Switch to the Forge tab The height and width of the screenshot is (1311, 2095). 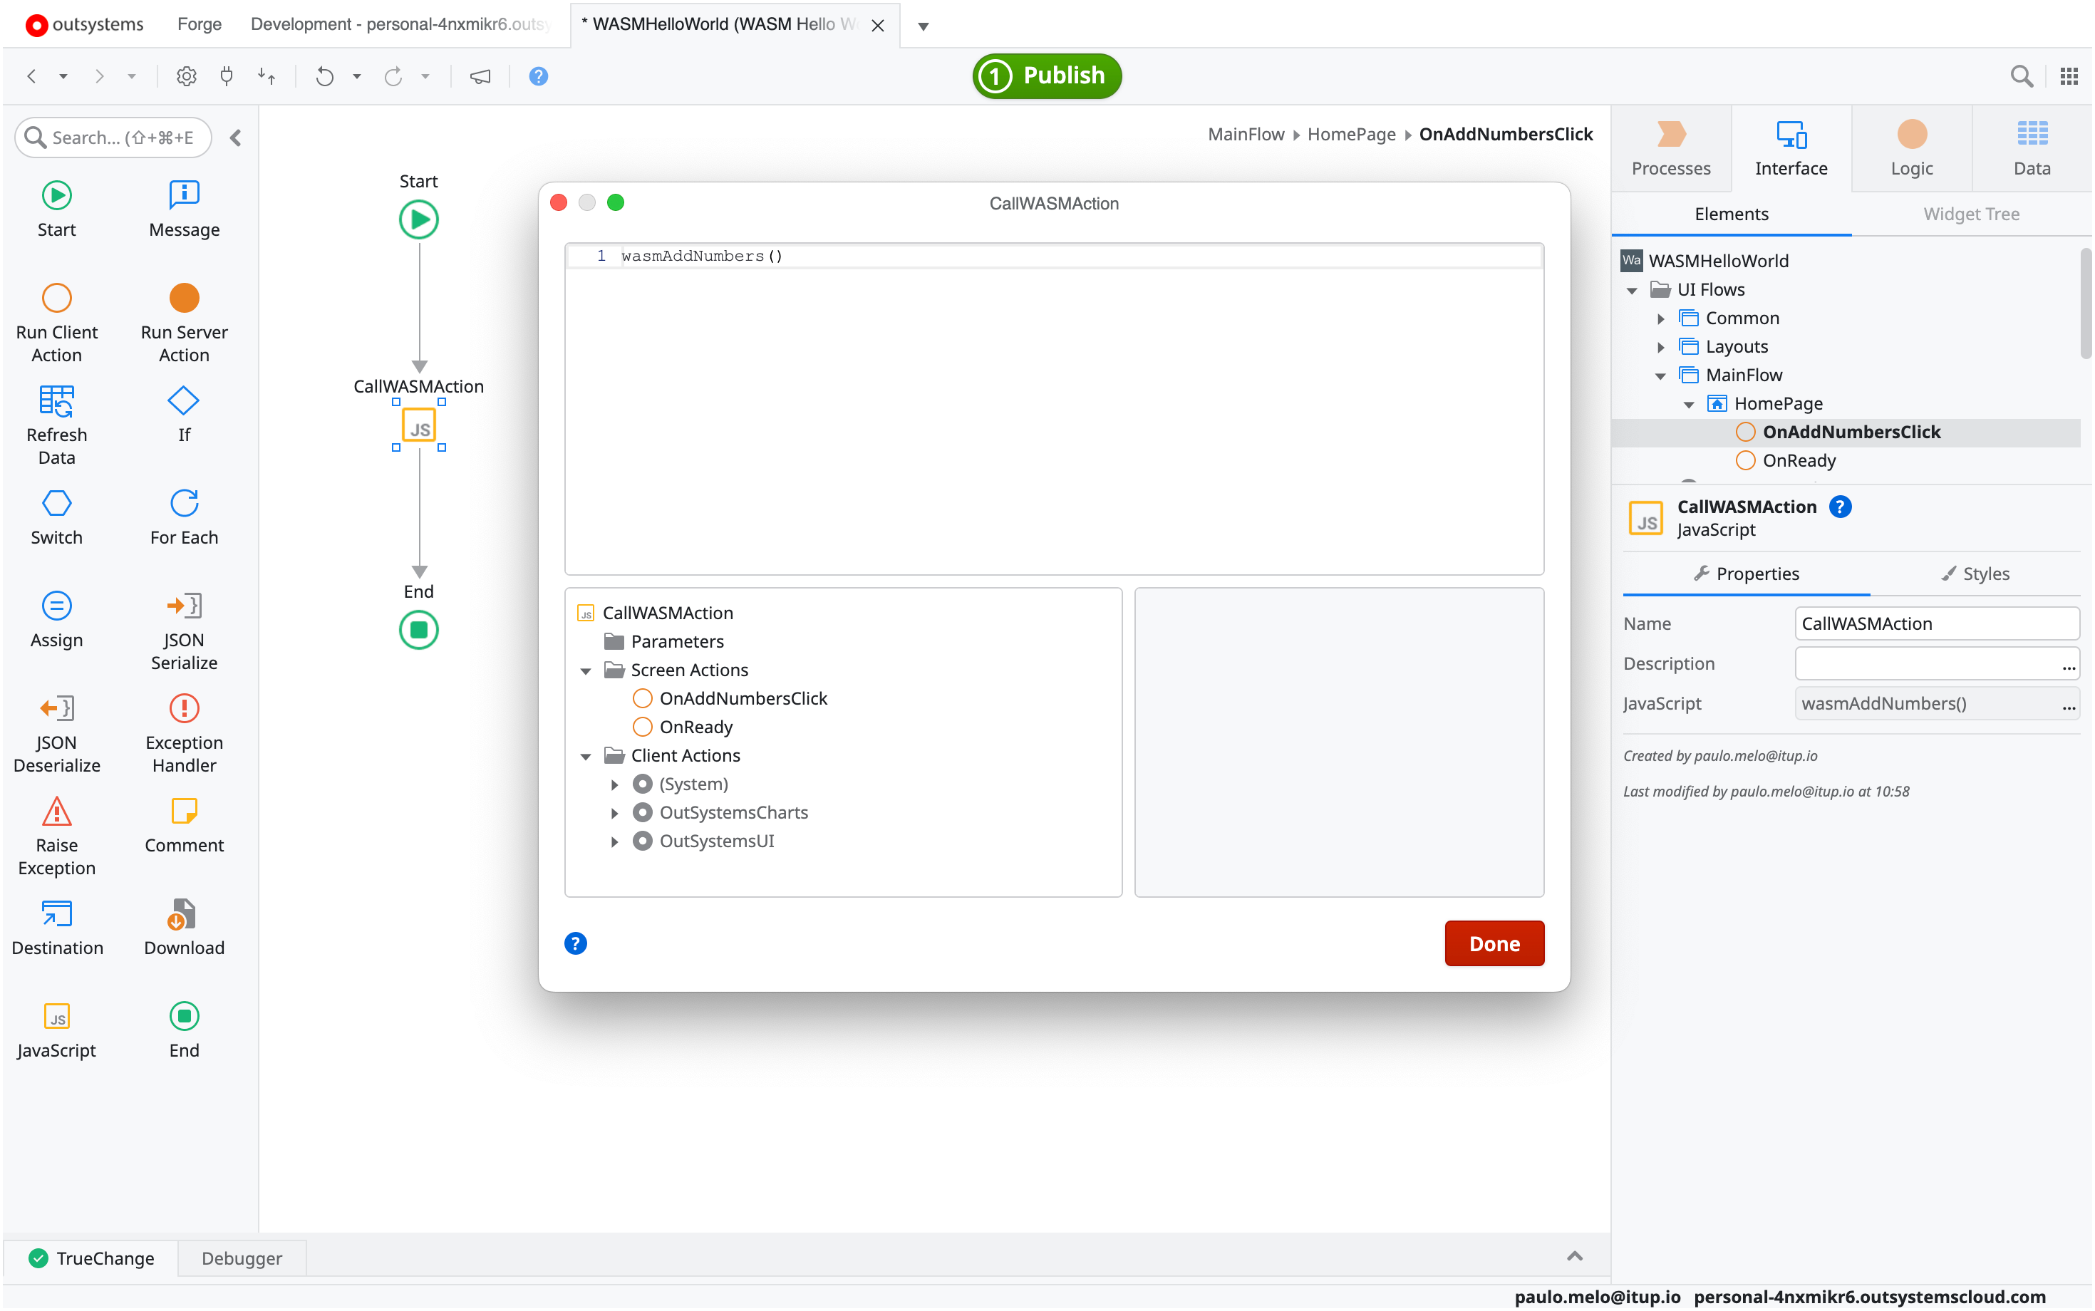click(x=200, y=24)
